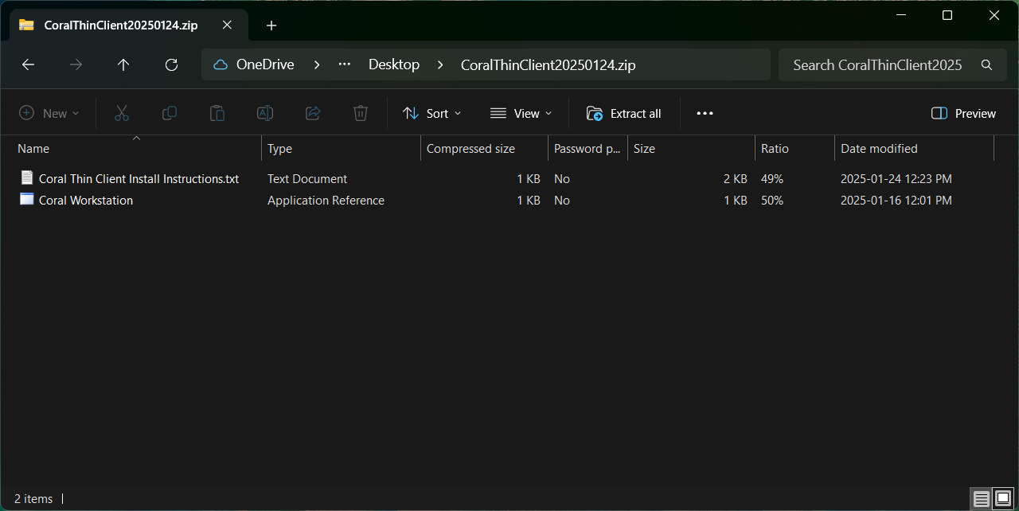Minimize the File Explorer window
The height and width of the screenshot is (511, 1019).
[x=900, y=15]
